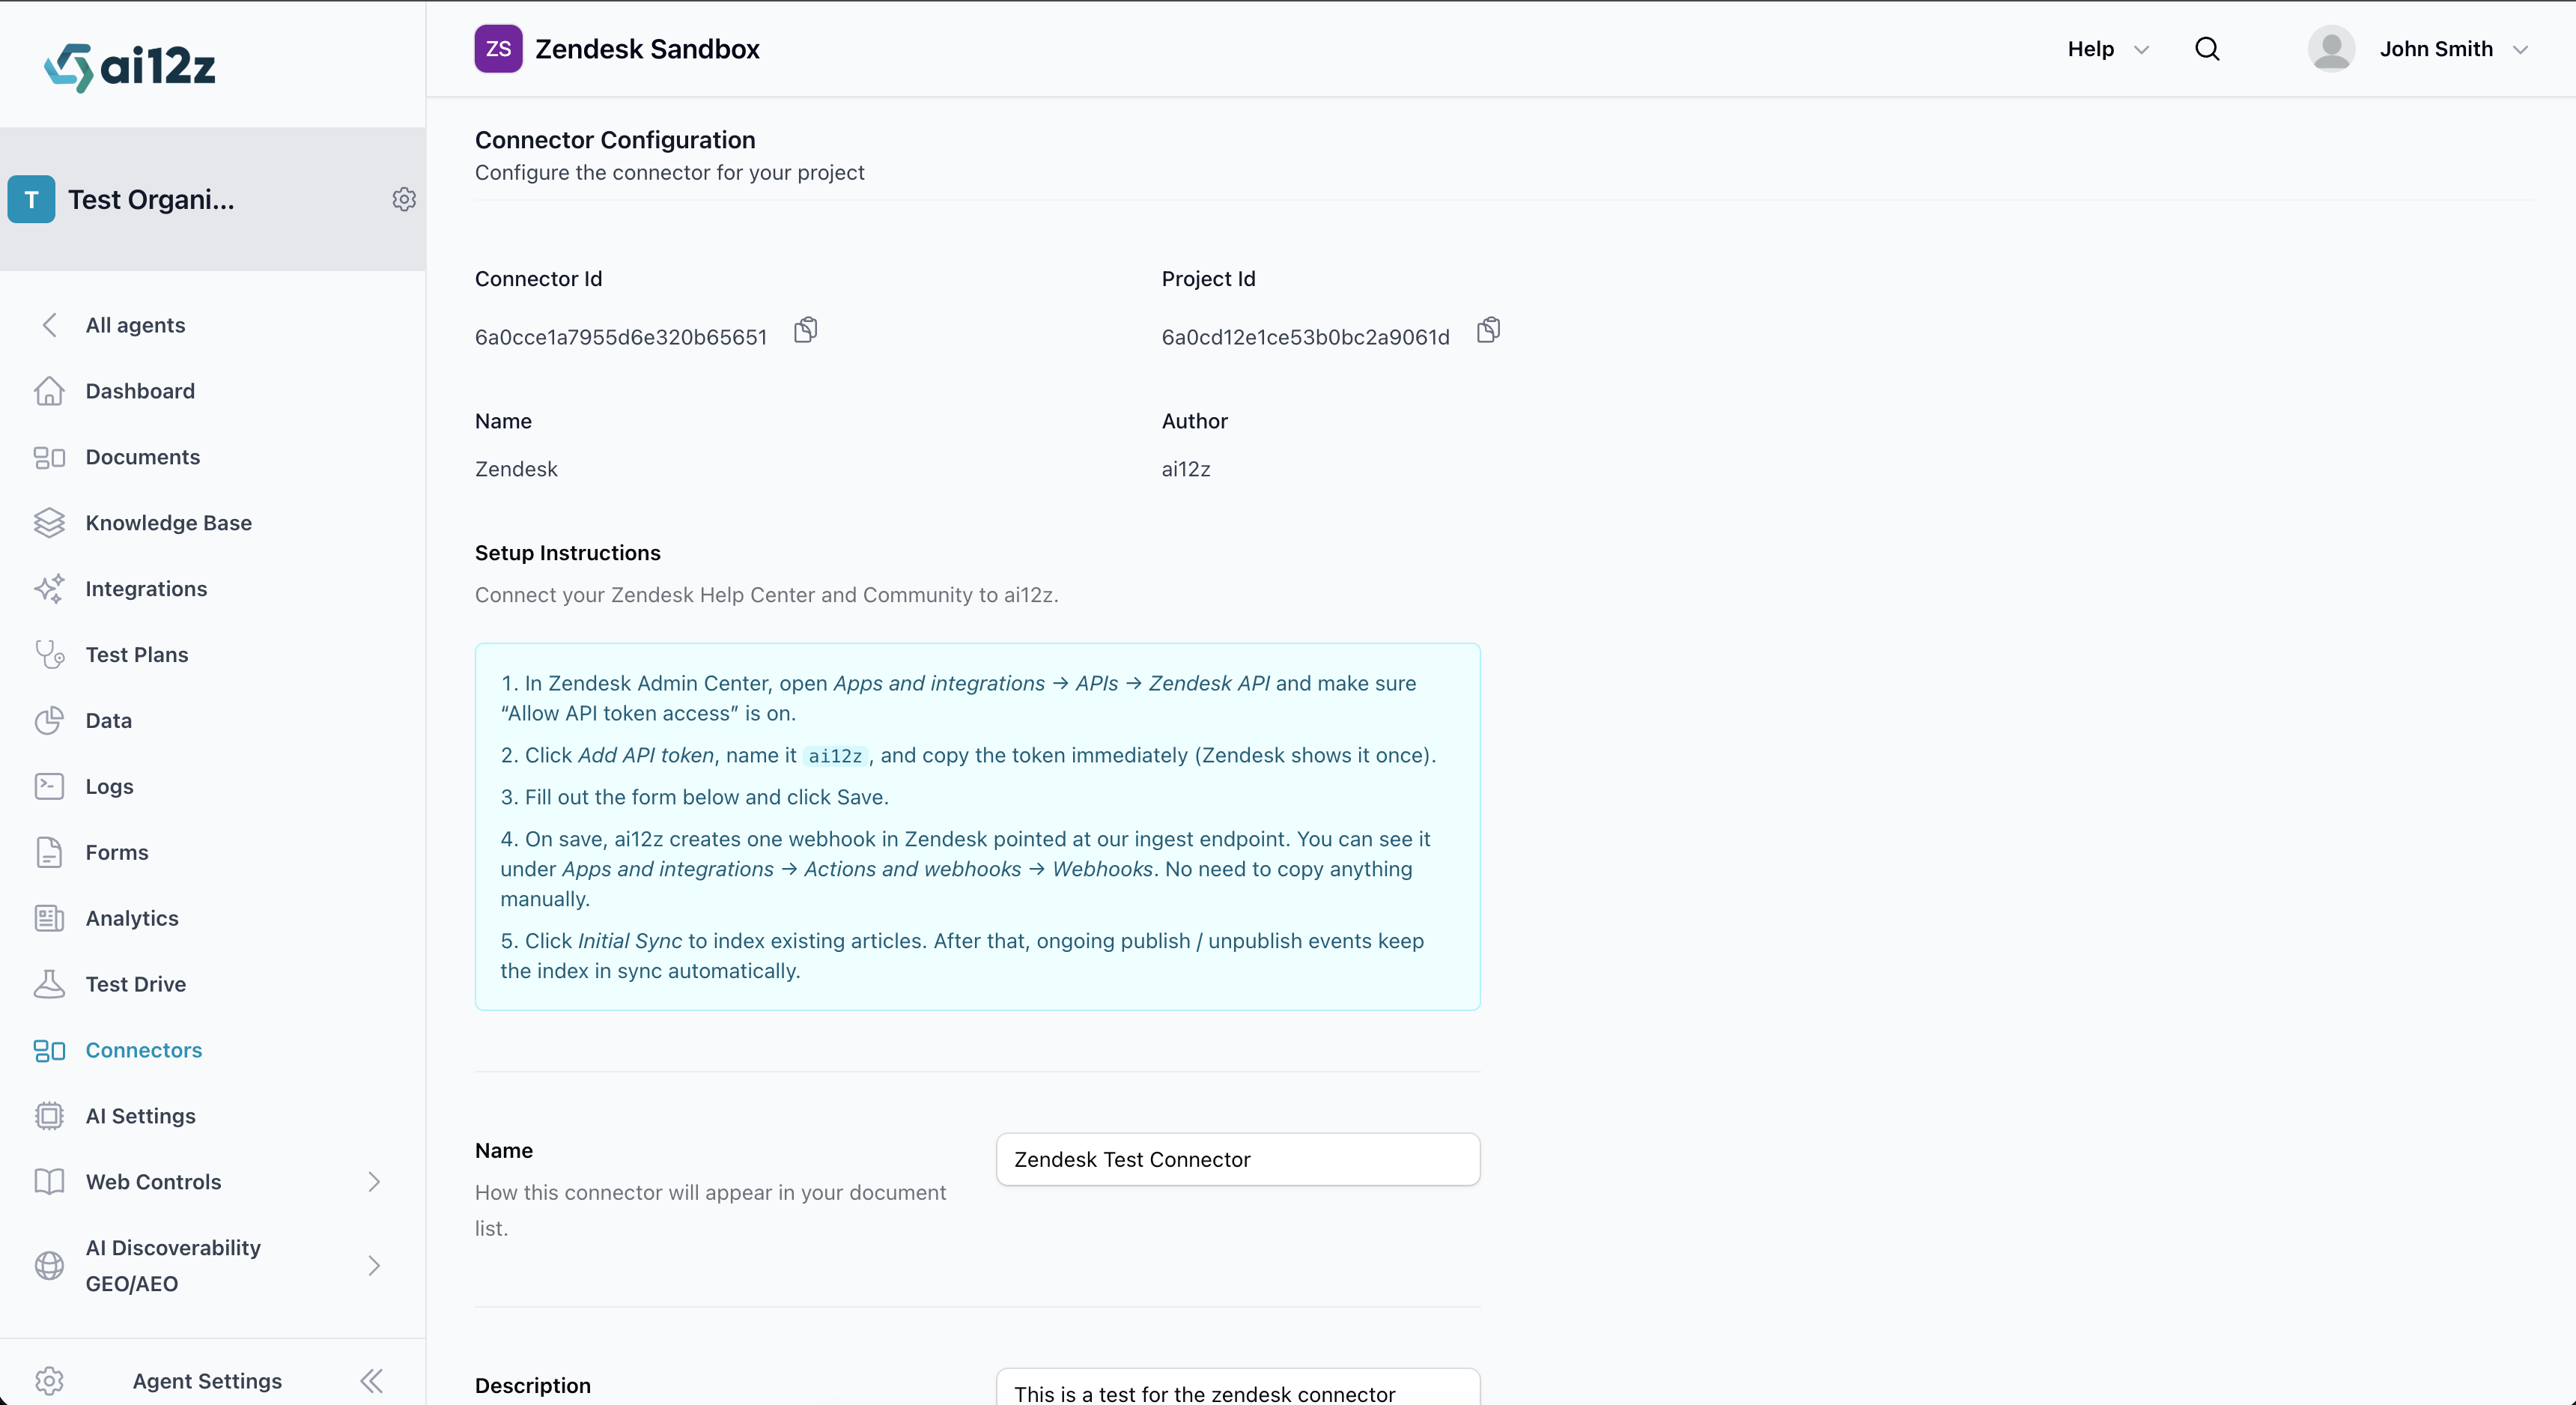The height and width of the screenshot is (1405, 2576).
Task: Open AI Settings
Action: 141,1116
